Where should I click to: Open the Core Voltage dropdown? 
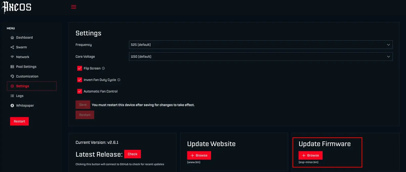[261, 57]
